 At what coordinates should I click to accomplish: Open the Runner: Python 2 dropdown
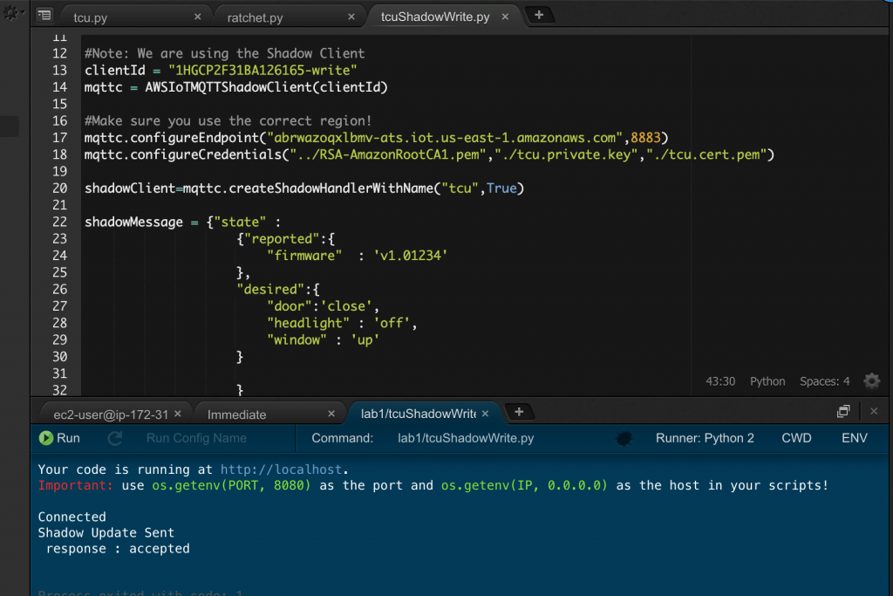705,438
